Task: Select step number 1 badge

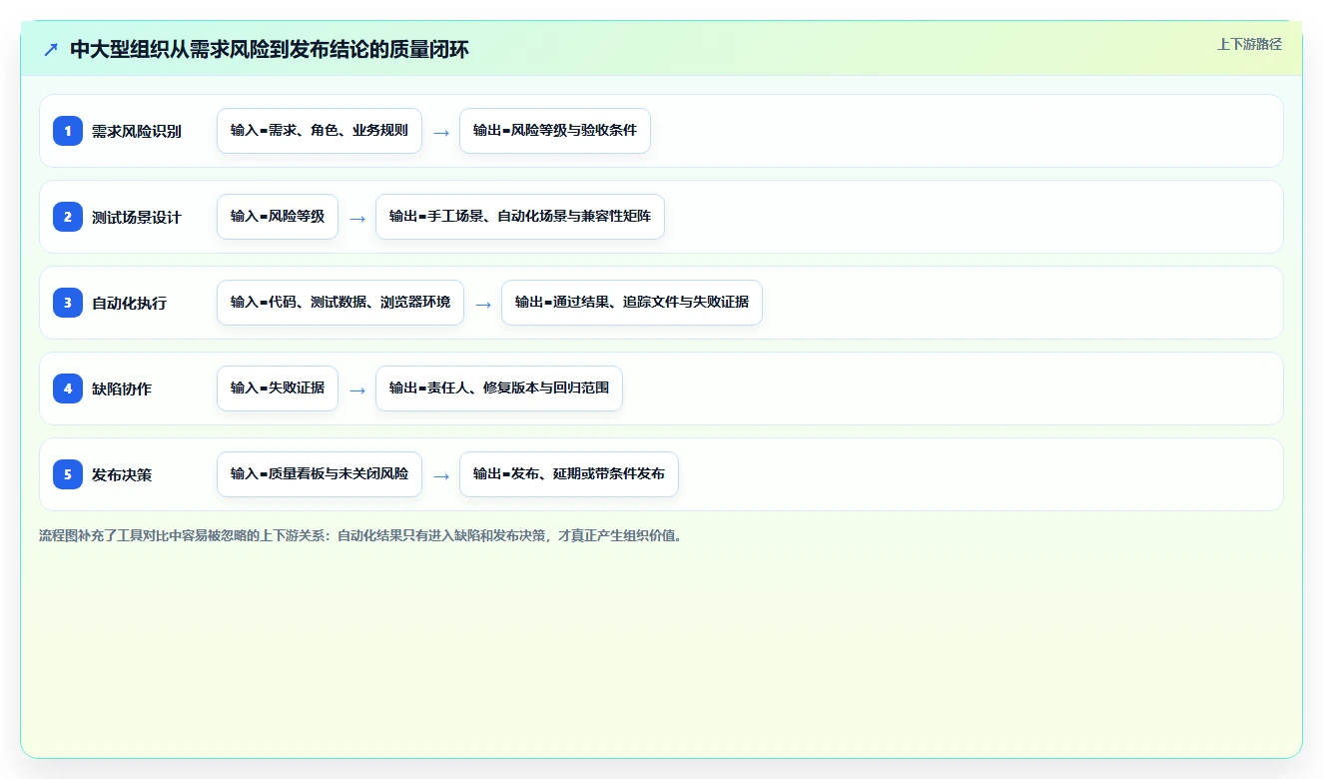Action: coord(68,130)
